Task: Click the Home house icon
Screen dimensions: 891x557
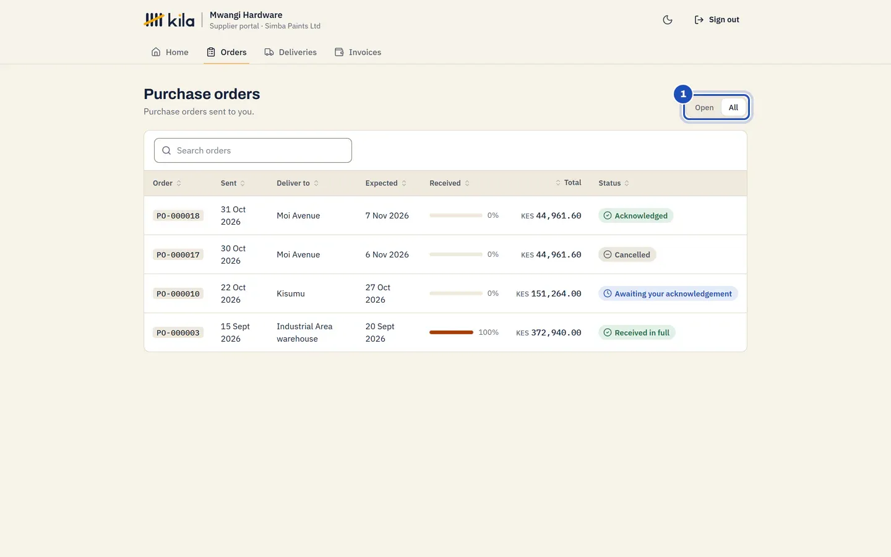Action: (156, 52)
